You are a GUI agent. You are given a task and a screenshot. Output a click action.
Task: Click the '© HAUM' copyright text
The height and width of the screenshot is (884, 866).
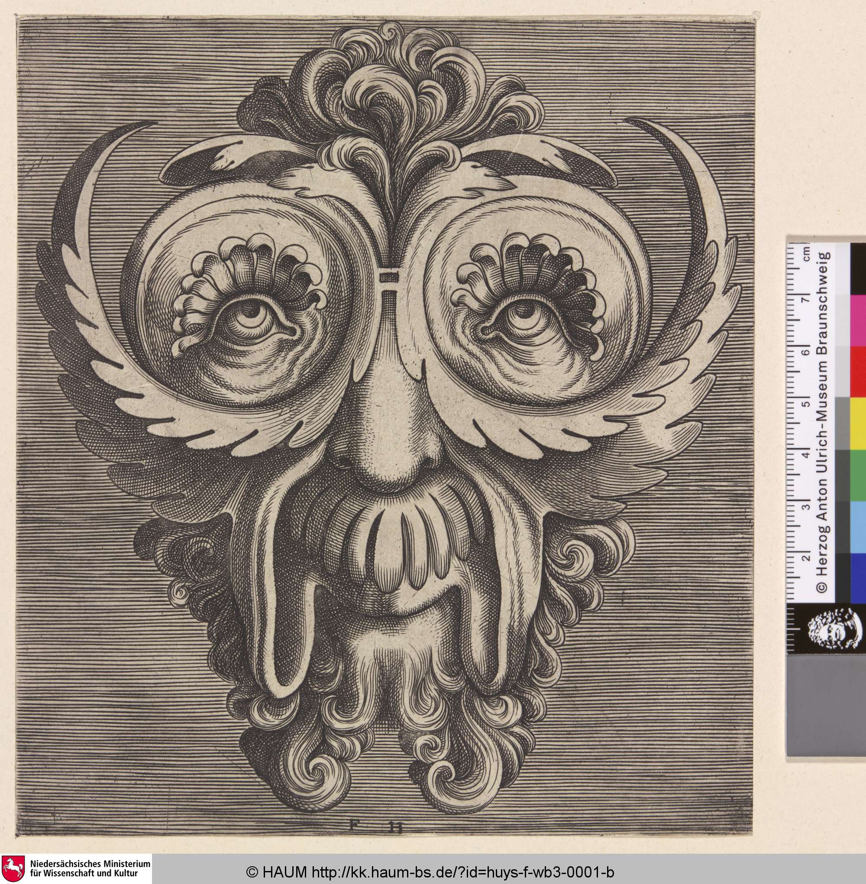[277, 872]
